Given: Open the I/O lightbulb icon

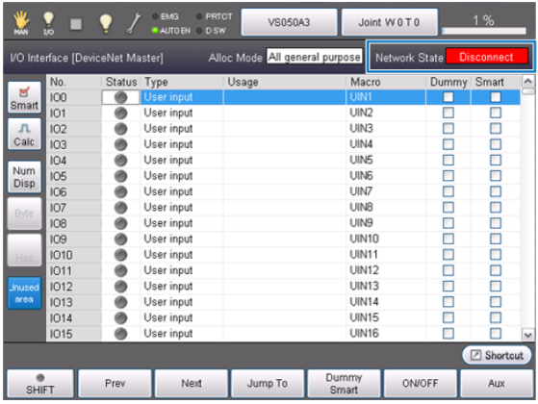Looking at the screenshot, I should [48, 23].
